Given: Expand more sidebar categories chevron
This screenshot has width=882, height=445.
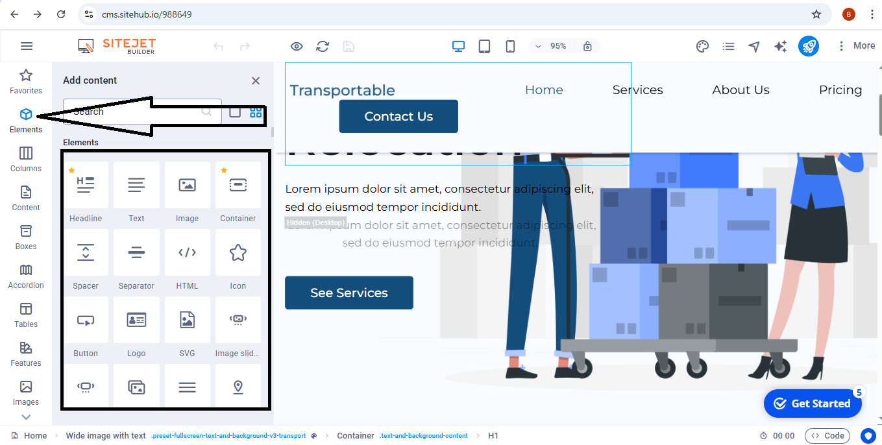Looking at the screenshot, I should point(26,417).
